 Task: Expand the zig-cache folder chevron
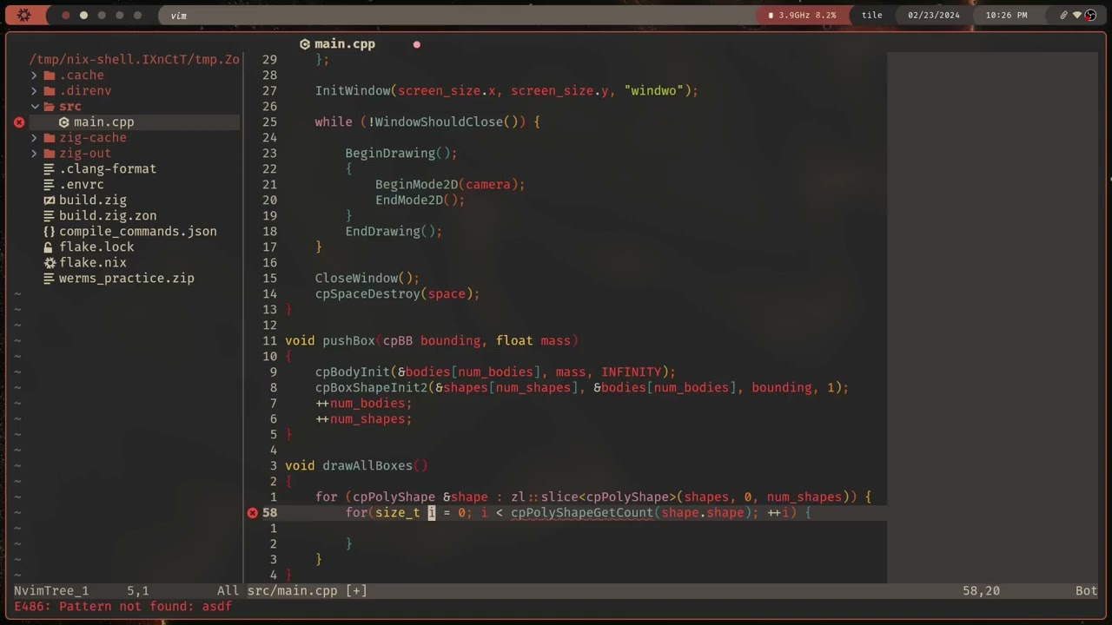tap(35, 138)
